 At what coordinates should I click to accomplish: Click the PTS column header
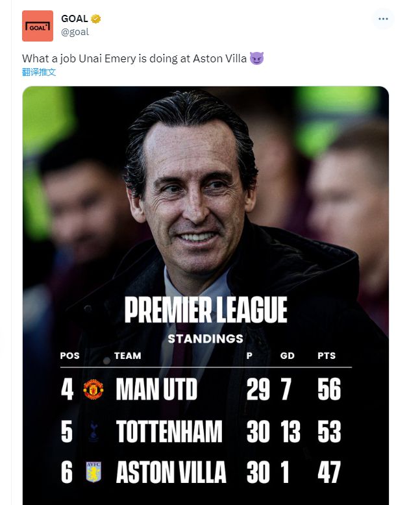[x=327, y=356]
